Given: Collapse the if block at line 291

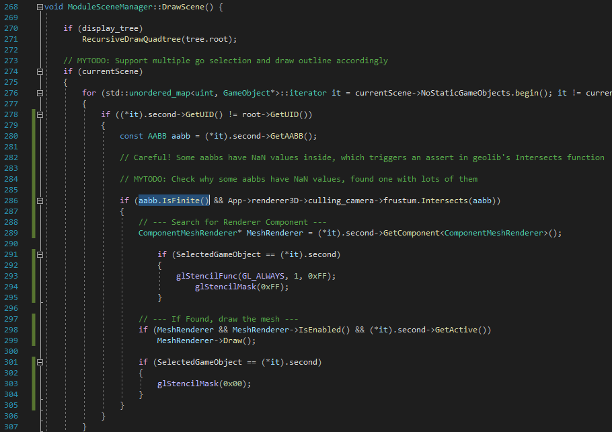Looking at the screenshot, I should click(40, 254).
